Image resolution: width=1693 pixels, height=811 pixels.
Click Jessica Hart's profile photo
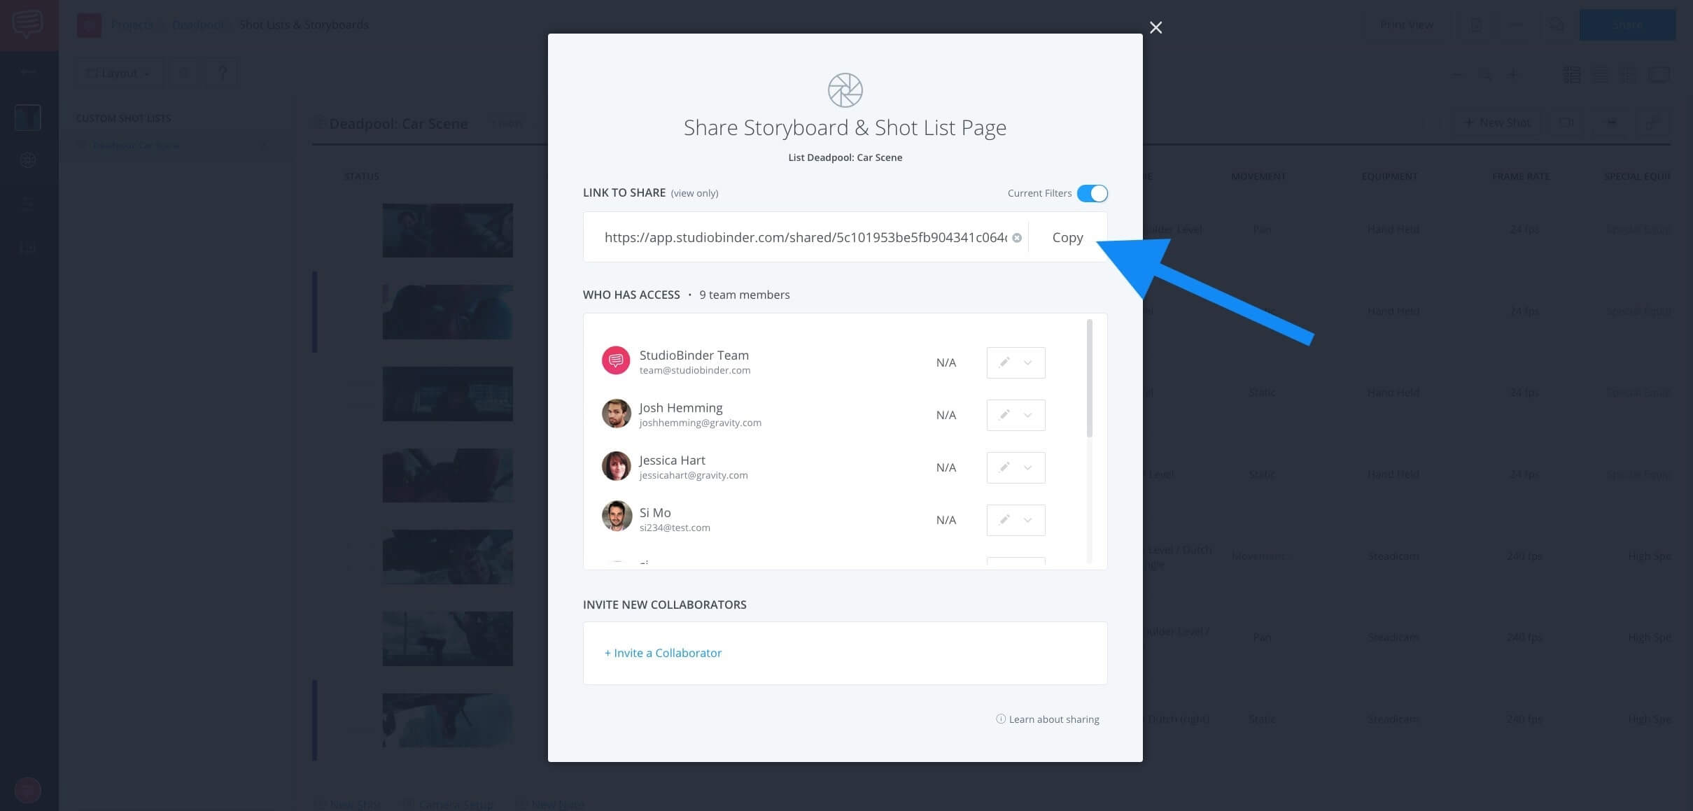pos(616,465)
